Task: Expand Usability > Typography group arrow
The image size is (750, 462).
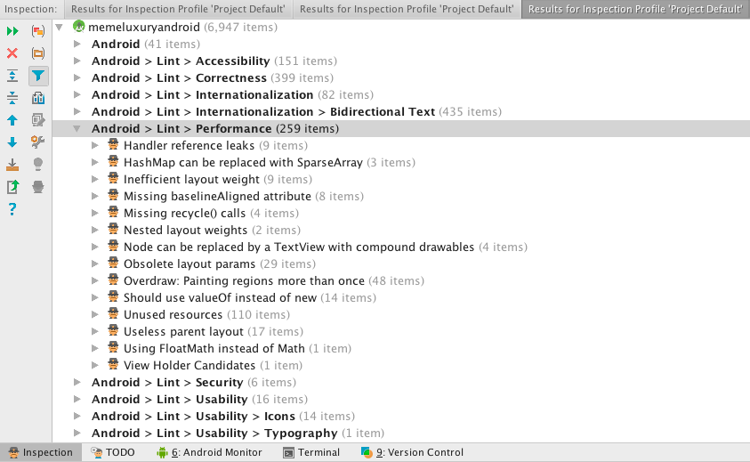Action: tap(77, 433)
